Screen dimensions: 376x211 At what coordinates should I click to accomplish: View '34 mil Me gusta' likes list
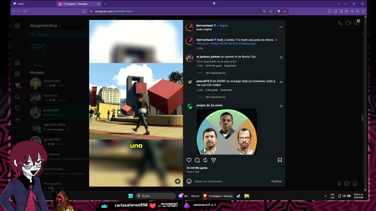click(x=197, y=168)
